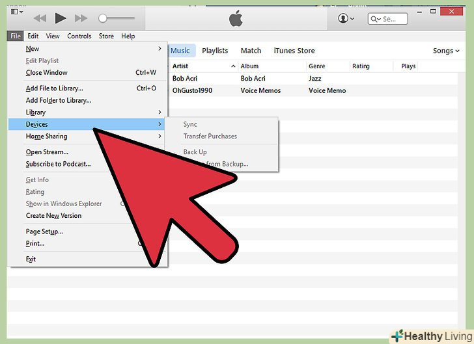Choose Print from File menu
474x344 pixels.
coord(35,243)
